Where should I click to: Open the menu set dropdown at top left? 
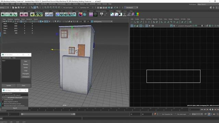coord(4,8)
